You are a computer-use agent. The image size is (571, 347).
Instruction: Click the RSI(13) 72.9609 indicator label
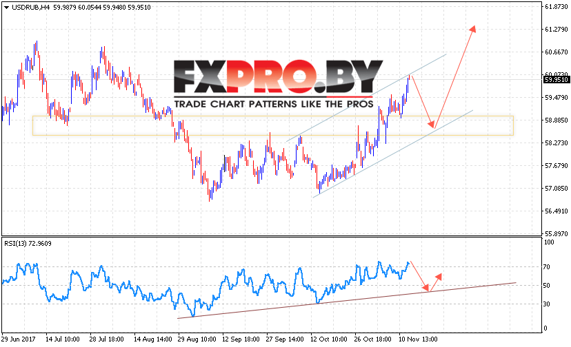point(28,243)
